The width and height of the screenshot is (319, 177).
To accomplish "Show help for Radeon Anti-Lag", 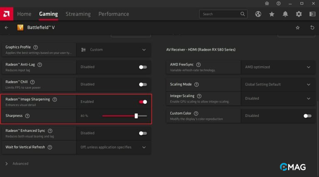I will [x=40, y=65].
